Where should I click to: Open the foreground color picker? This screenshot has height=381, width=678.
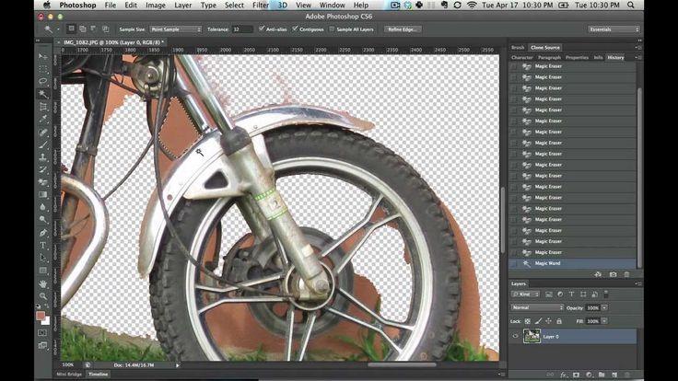[41, 317]
